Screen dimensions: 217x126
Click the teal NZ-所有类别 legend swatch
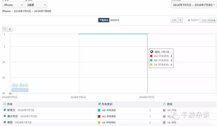99,110
